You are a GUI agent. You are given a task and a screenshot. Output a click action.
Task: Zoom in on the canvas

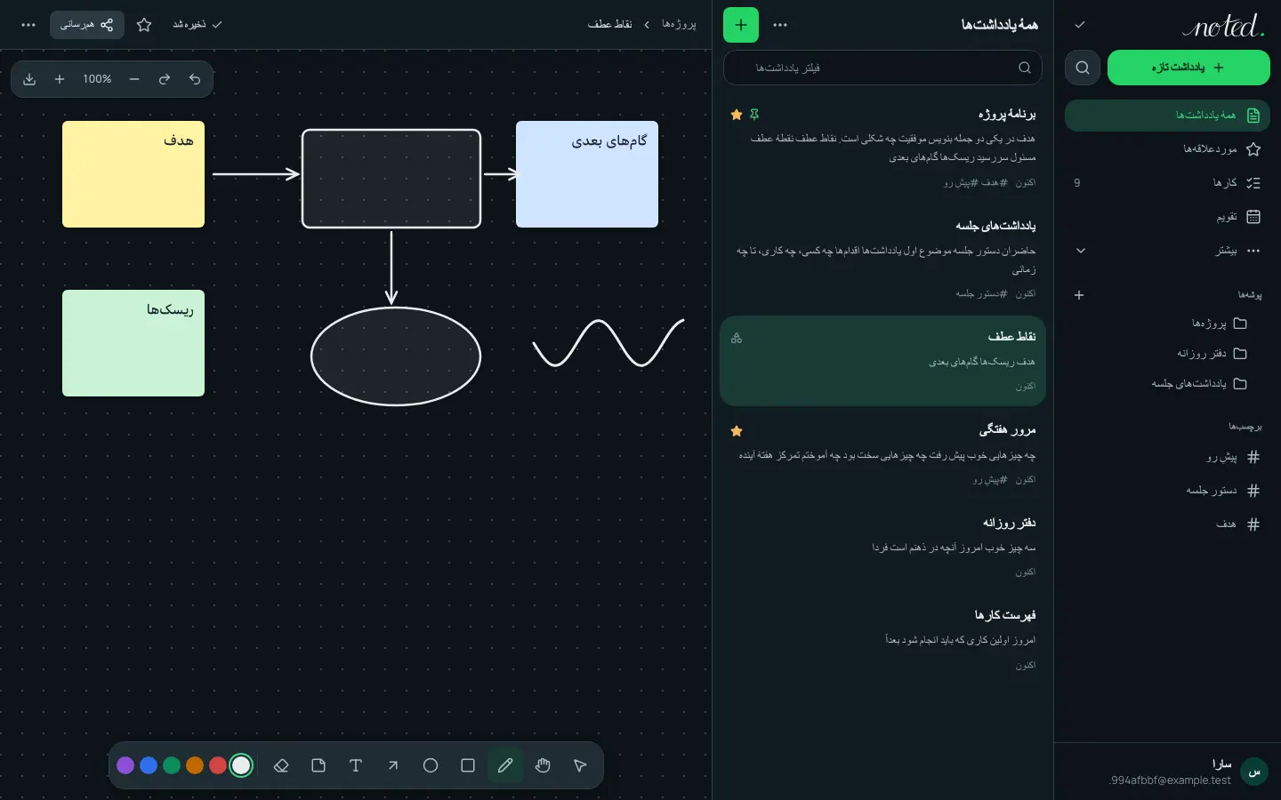tap(60, 79)
